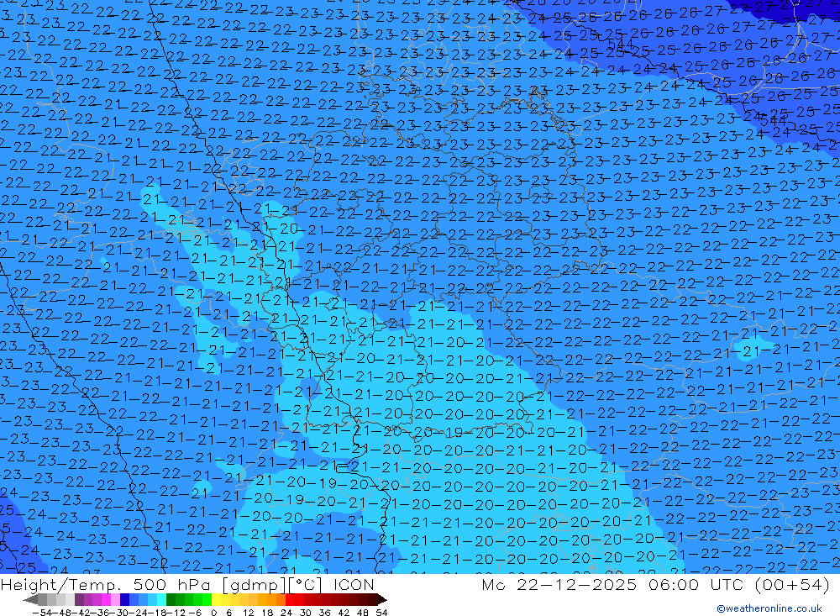840x616 pixels.
Task: Click the '18' legend scale value
Action: click(267, 613)
